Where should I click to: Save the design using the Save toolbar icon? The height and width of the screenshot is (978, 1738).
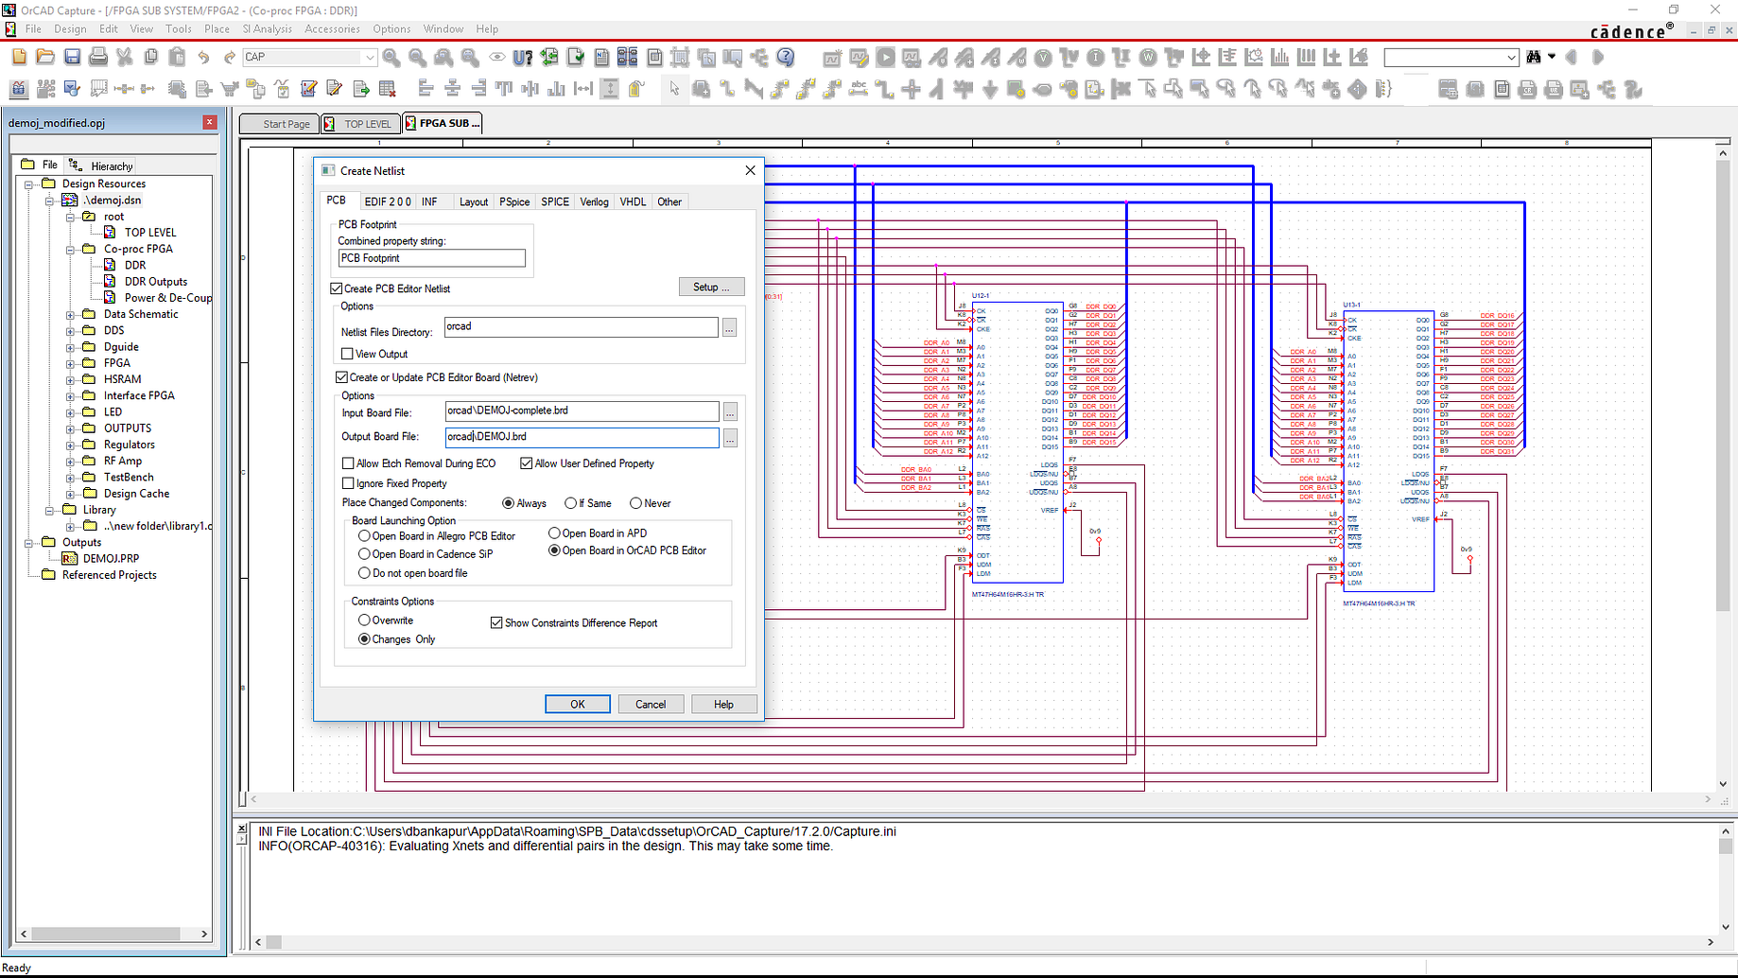71,57
